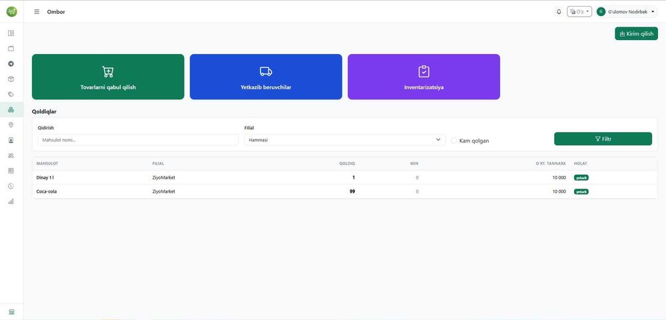Click the 10 000 cost in Dinay row

point(559,177)
